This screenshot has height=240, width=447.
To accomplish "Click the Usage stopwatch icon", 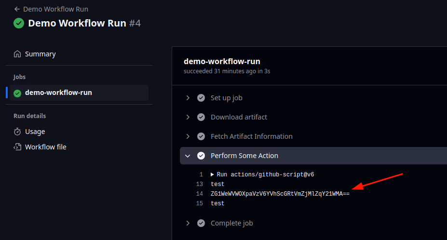I will tap(17, 132).
